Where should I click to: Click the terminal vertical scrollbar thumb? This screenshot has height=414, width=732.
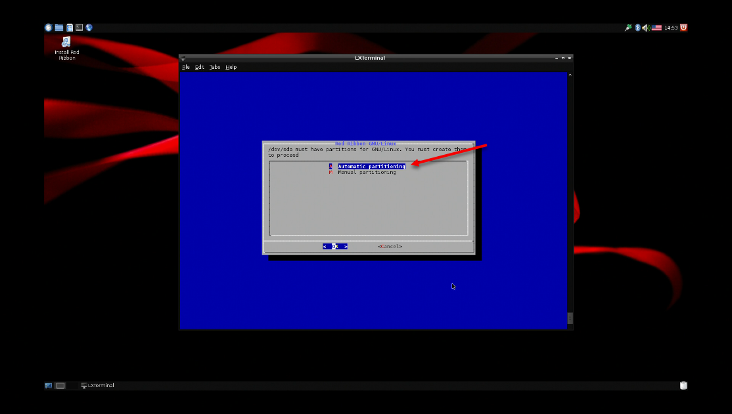coord(570,318)
